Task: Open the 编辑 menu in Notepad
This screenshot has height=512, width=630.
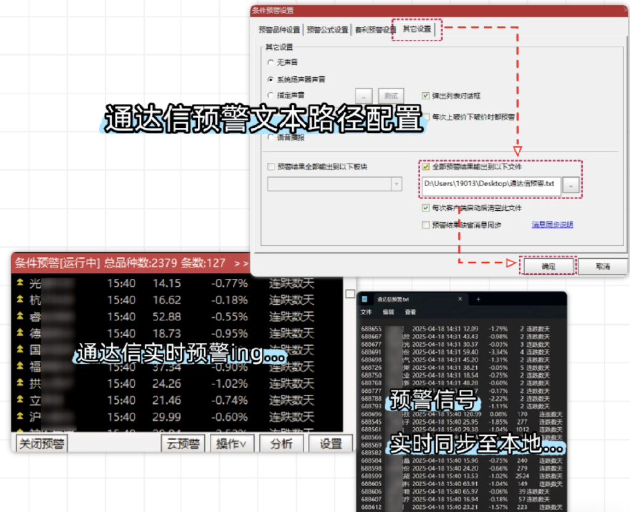Action: [388, 312]
